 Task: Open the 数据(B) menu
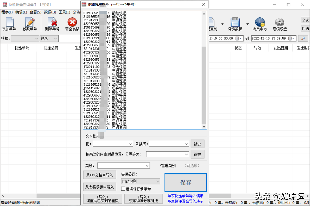(x=50, y=12)
